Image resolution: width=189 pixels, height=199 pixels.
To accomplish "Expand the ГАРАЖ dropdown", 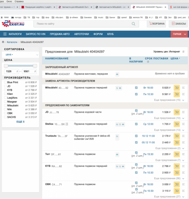I will [x=179, y=34].
